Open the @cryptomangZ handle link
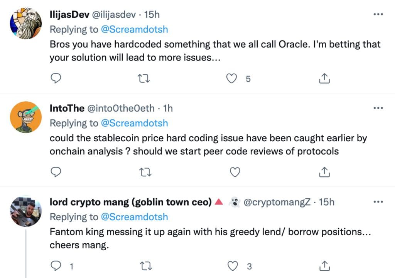 coord(276,202)
